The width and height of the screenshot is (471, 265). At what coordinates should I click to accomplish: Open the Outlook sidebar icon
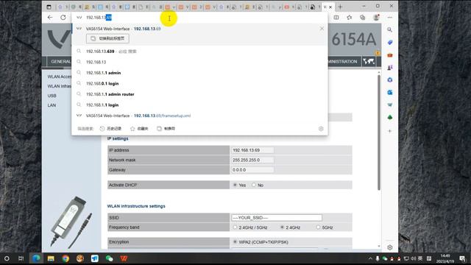(389, 92)
